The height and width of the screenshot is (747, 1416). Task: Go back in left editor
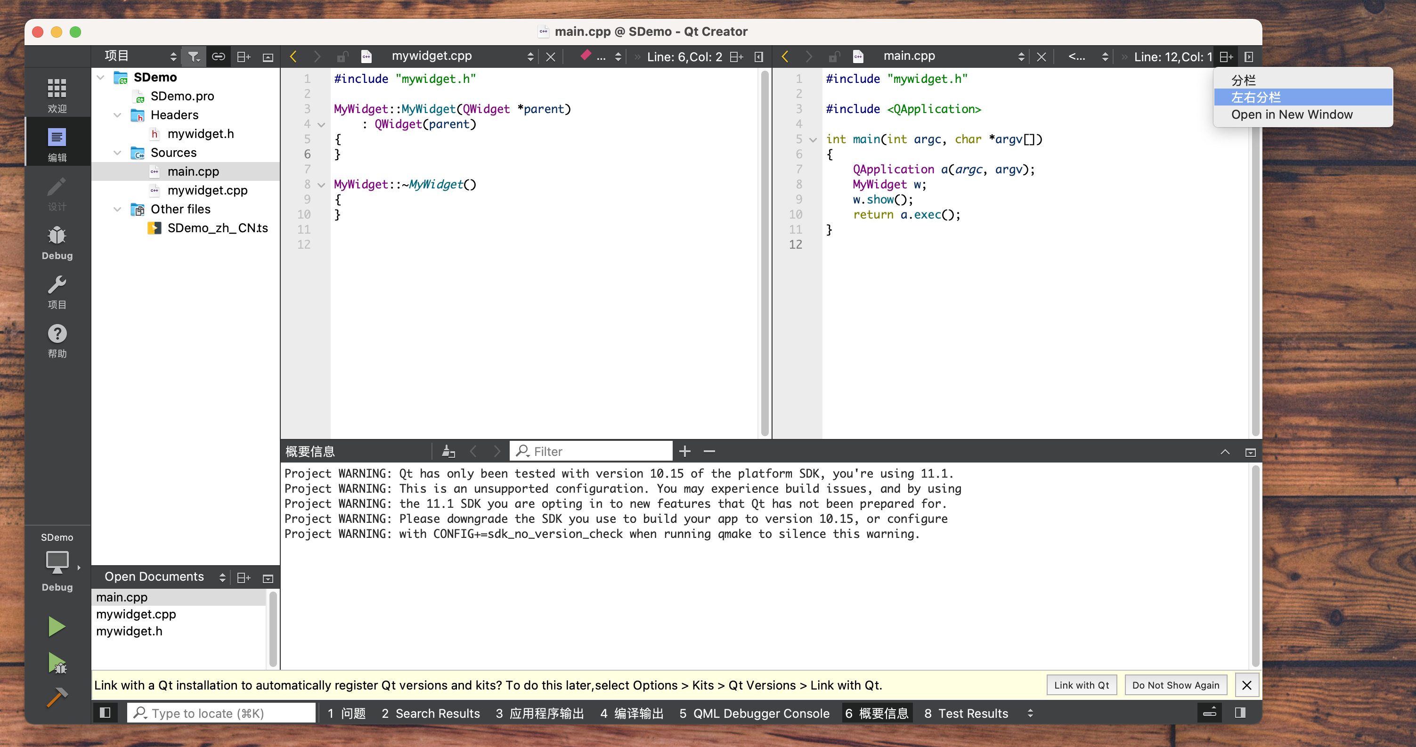[293, 57]
